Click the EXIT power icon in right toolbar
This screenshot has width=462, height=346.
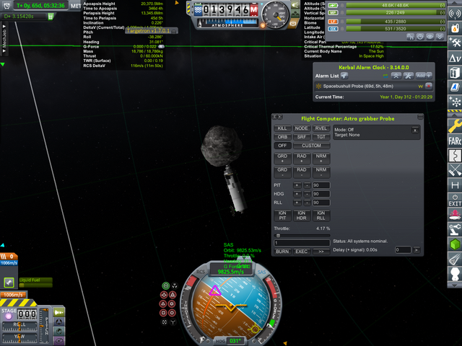coord(455,200)
